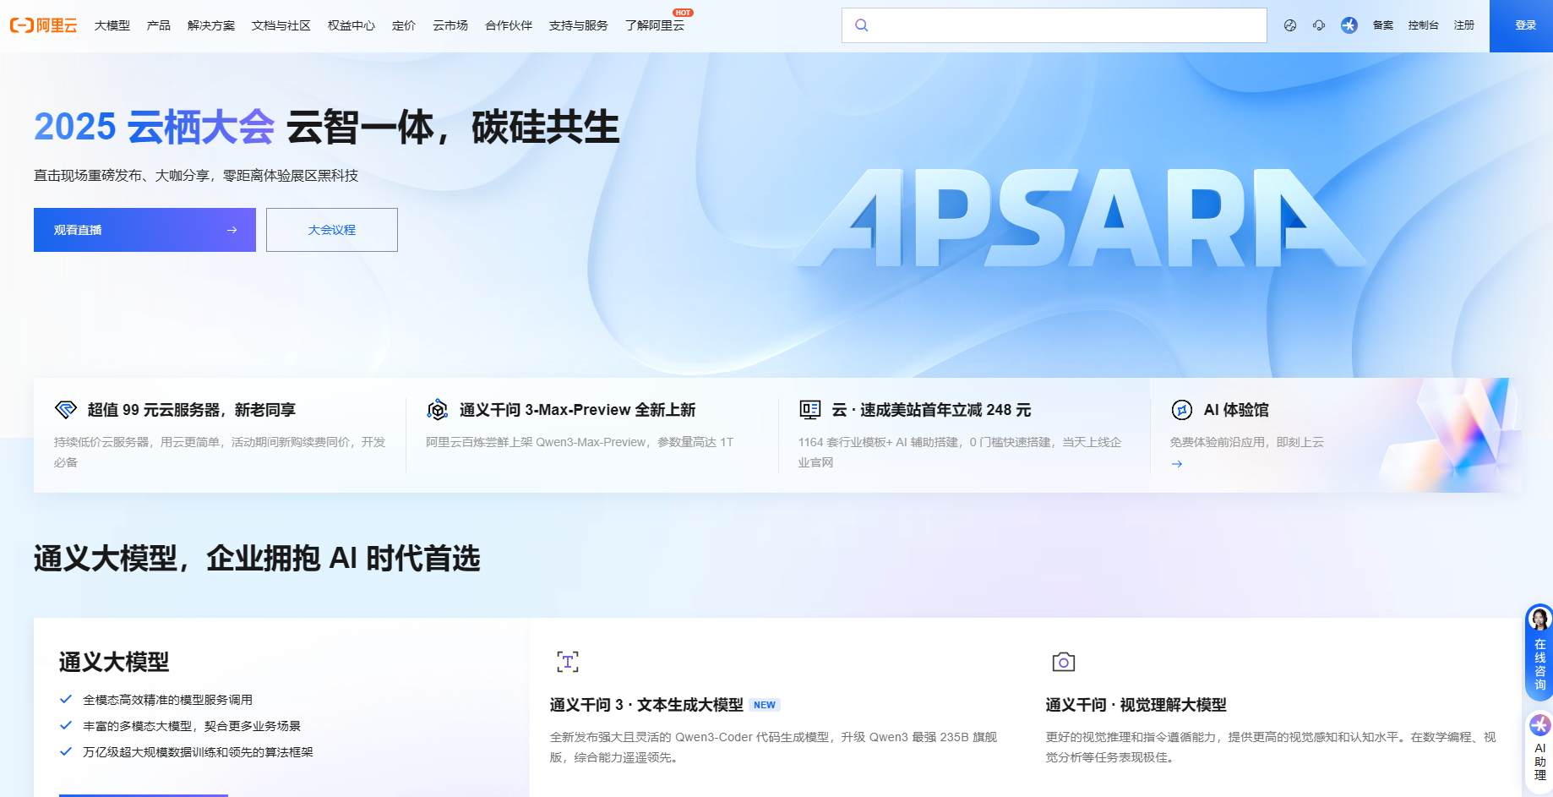Go to 了解阿里云 with HOT badge
This screenshot has height=797, width=1553.
(655, 25)
